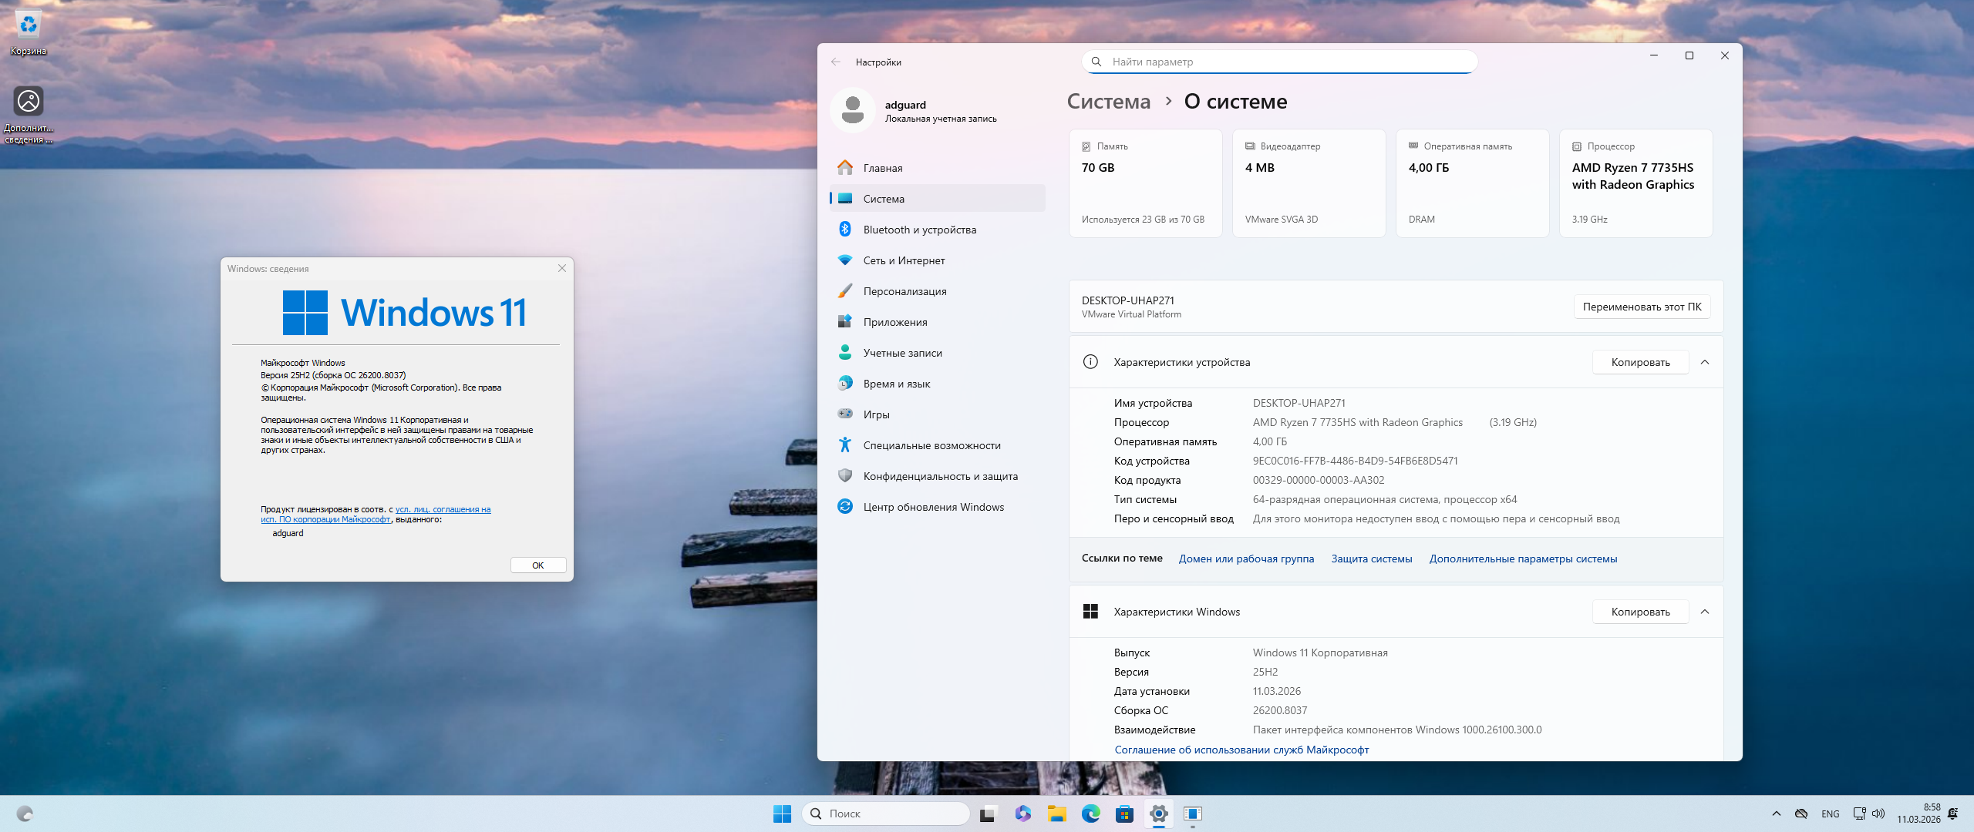Go to the Home settings page
The image size is (1974, 832).
pyautogui.click(x=882, y=168)
